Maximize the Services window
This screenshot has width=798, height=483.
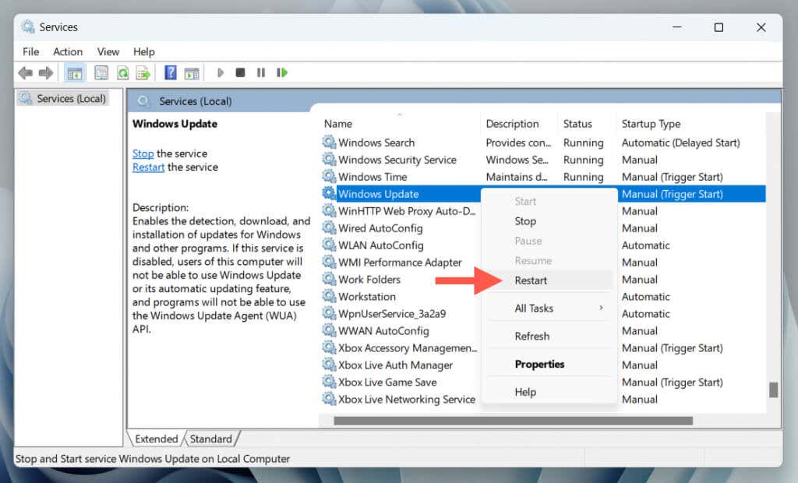[719, 27]
